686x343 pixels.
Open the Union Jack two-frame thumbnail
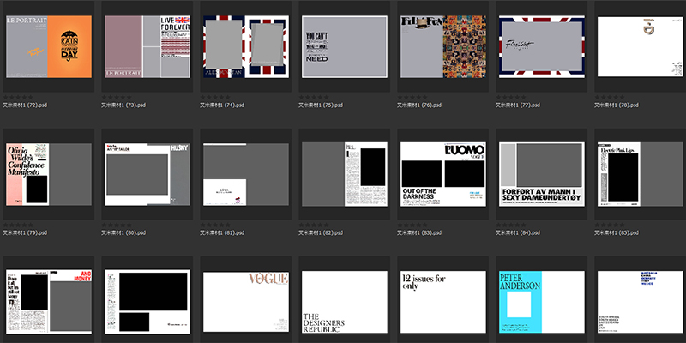246,47
